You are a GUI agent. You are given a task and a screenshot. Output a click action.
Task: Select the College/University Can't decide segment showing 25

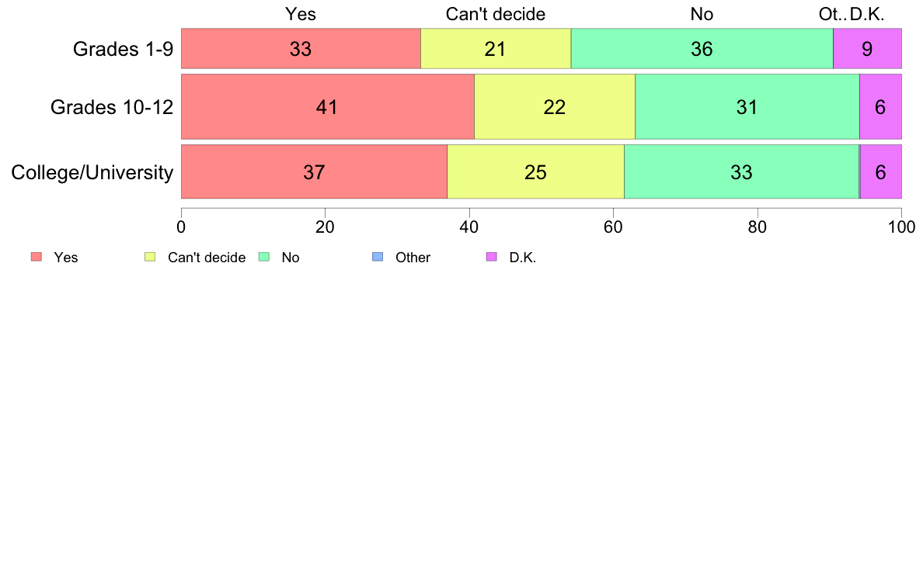(535, 171)
